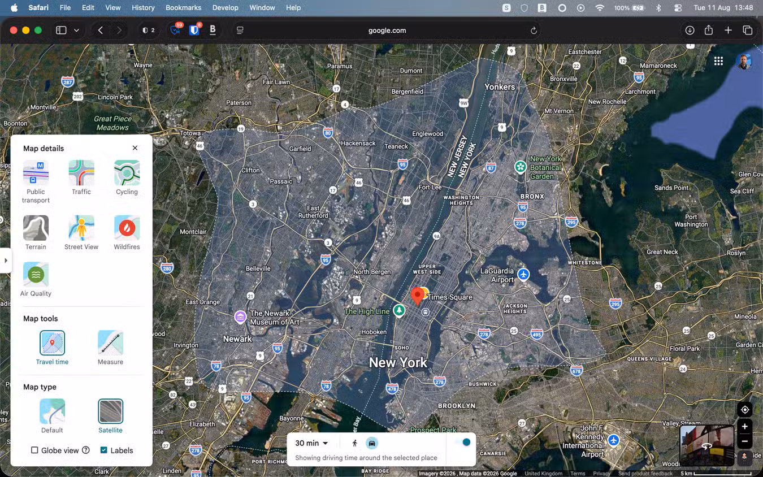763x477 pixels.
Task: Go back in Safari
Action: click(101, 31)
